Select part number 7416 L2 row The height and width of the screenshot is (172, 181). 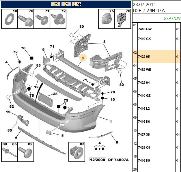coord(144,109)
